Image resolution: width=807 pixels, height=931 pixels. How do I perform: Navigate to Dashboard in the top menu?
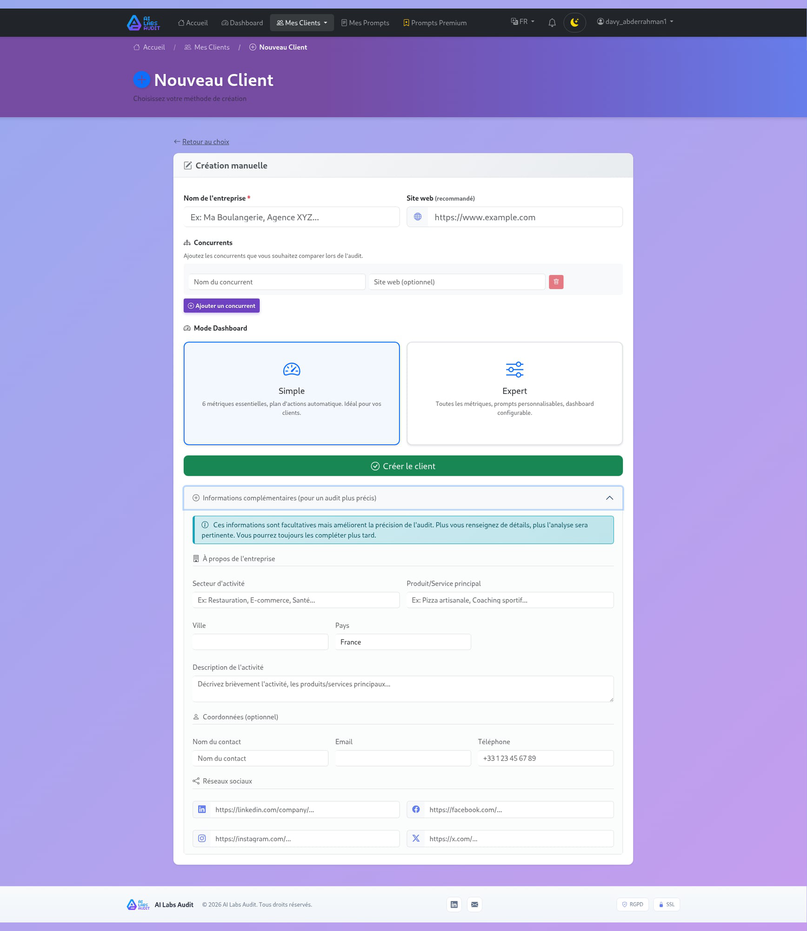[x=242, y=22]
